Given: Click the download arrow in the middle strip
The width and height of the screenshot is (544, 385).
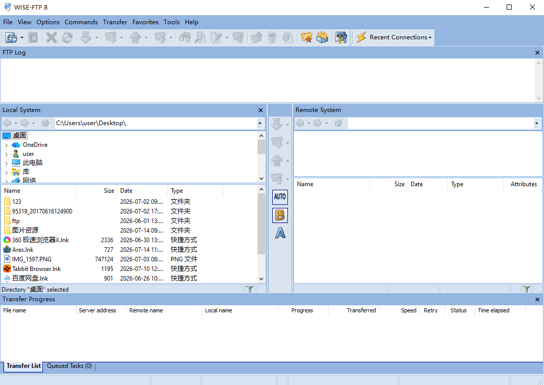Looking at the screenshot, I should tap(277, 124).
